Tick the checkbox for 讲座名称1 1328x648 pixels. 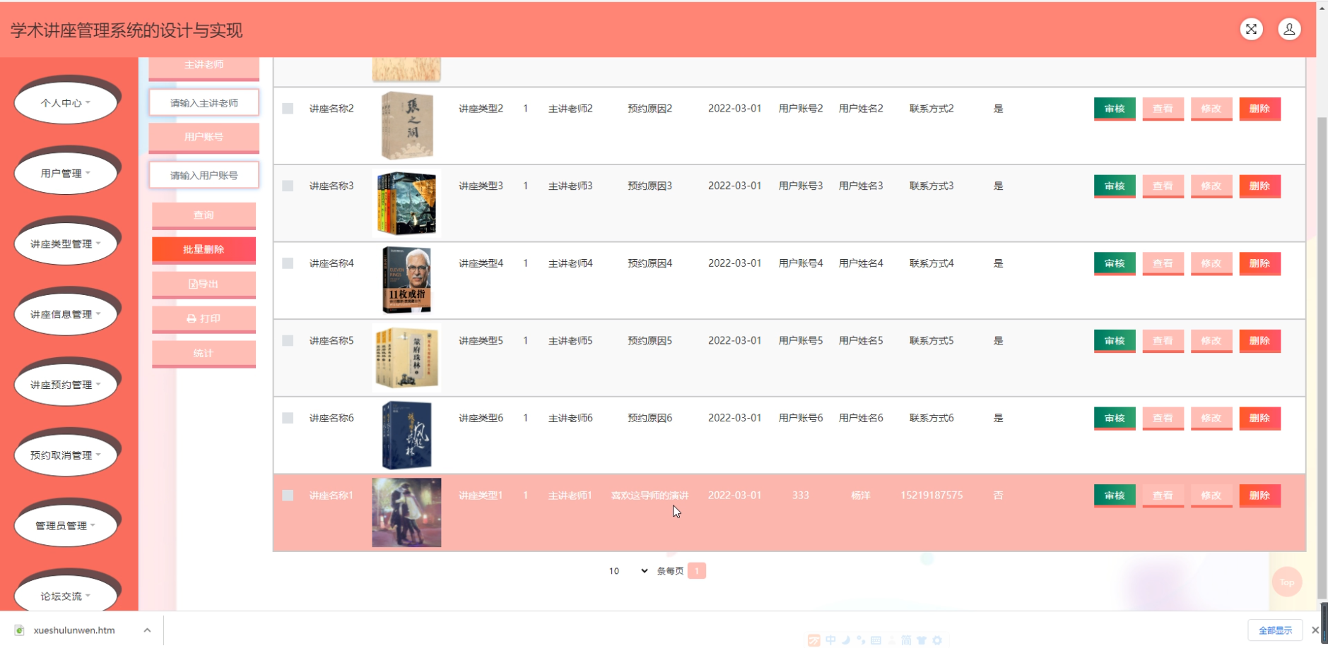[x=288, y=496]
